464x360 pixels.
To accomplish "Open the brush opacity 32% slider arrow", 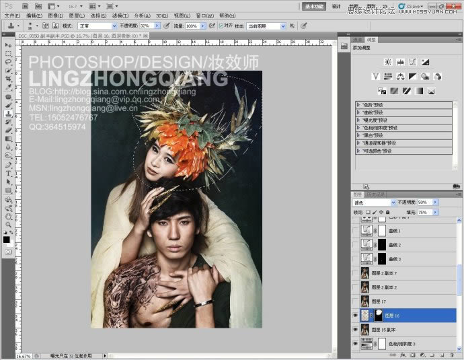I will (157, 26).
